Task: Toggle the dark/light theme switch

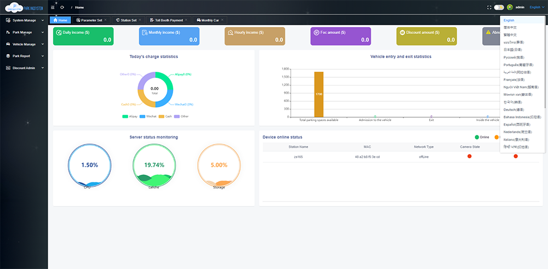Action: pos(499,7)
